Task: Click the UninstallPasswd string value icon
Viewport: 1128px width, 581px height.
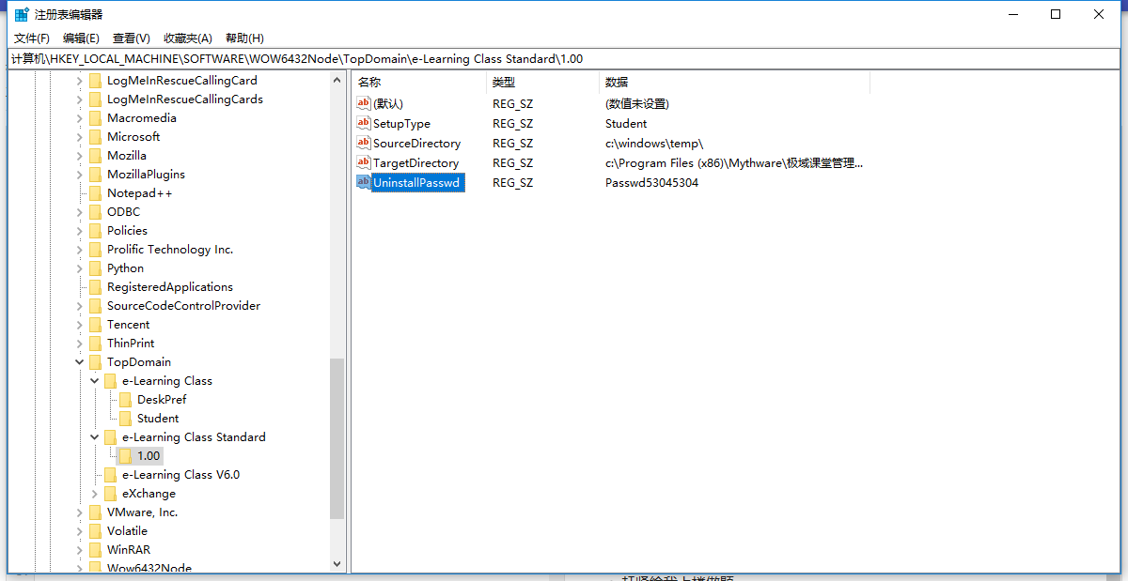Action: point(364,182)
